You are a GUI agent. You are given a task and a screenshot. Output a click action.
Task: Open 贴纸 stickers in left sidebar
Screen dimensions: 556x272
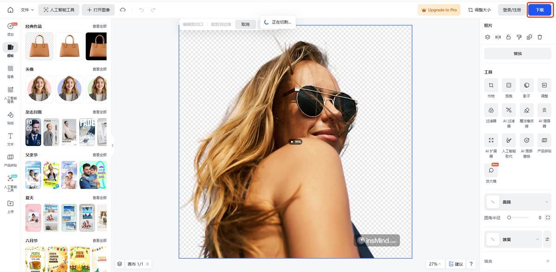(10, 115)
